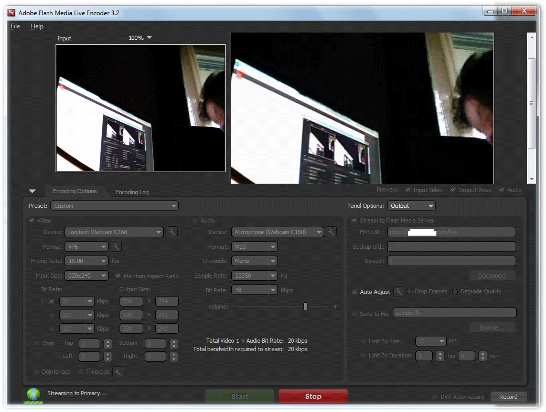Toggle Output Video preview checkbox
This screenshot has width=546, height=412.
(453, 189)
